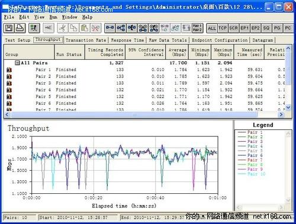296x224 pixels.
Task: Open the Run menu
Action: pos(53,17)
